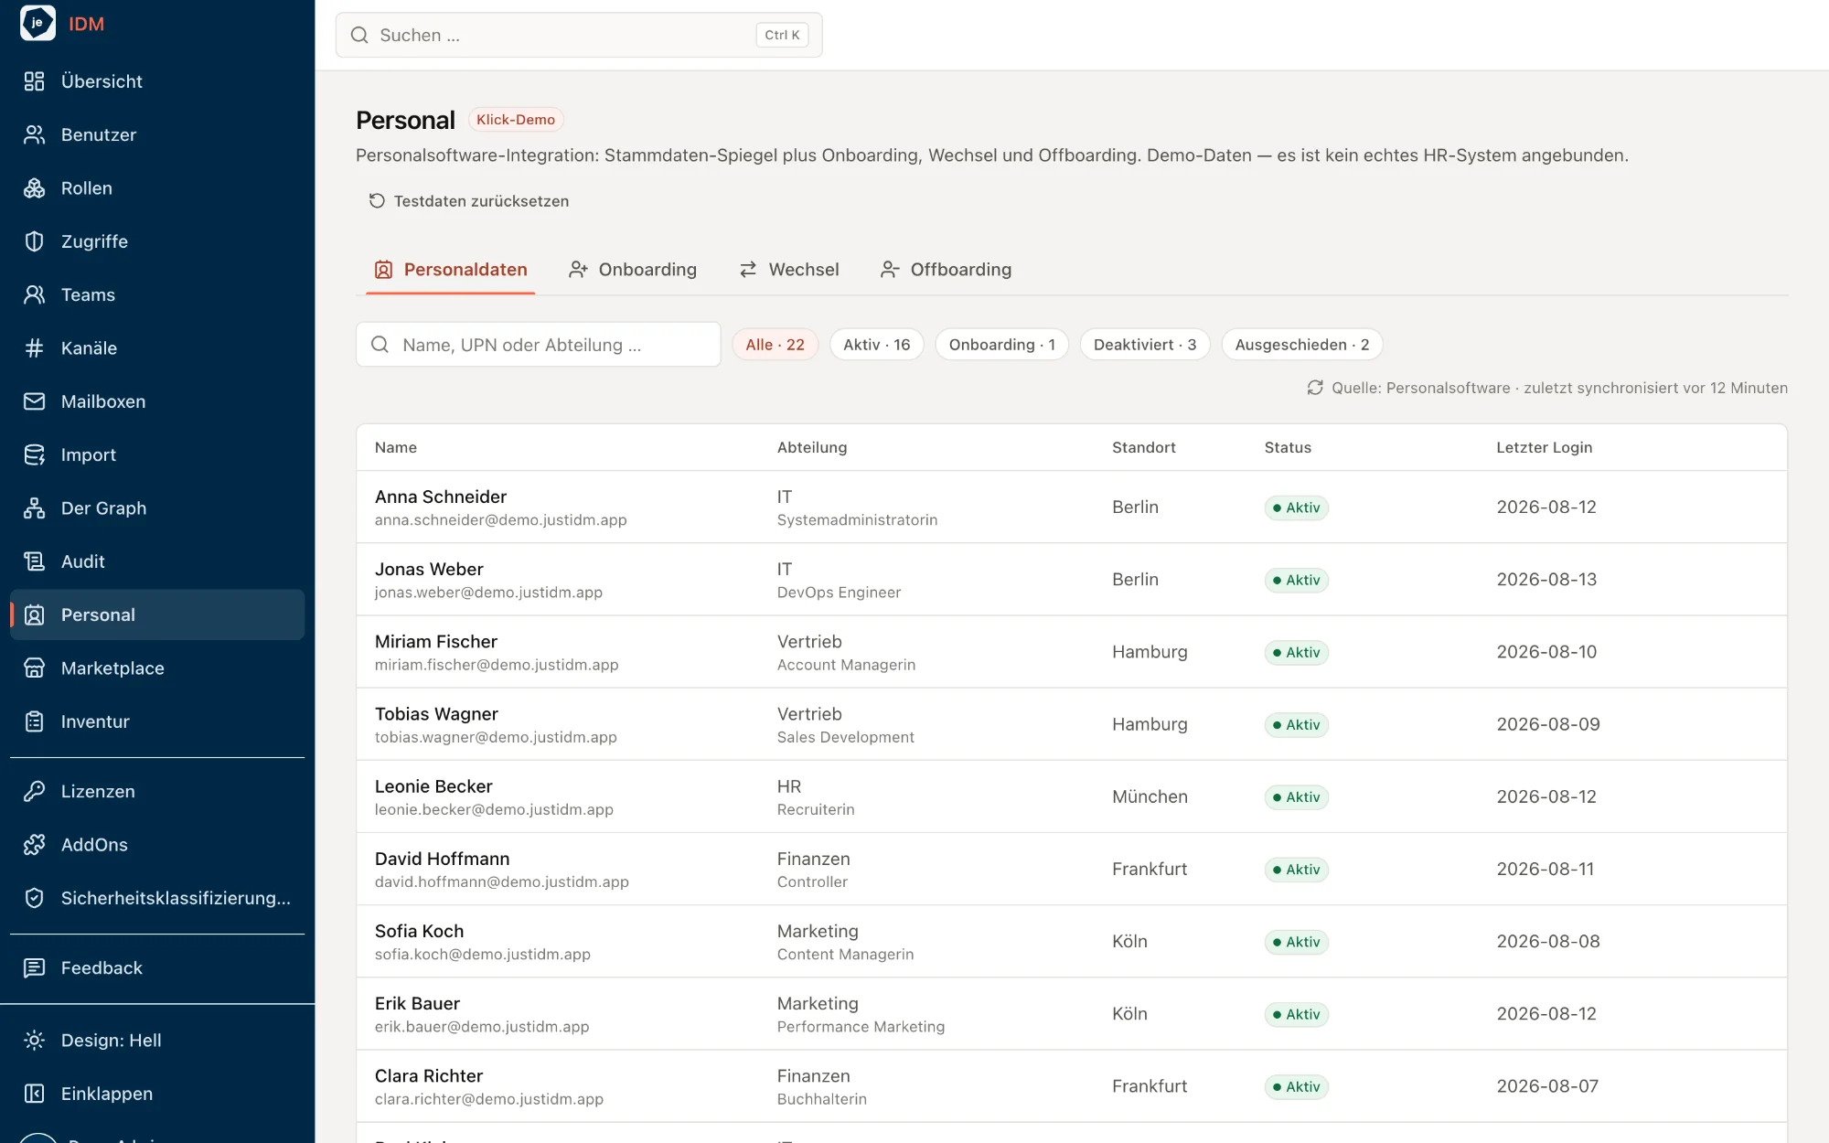Click the Teams sidebar icon
This screenshot has width=1829, height=1143.
[34, 294]
